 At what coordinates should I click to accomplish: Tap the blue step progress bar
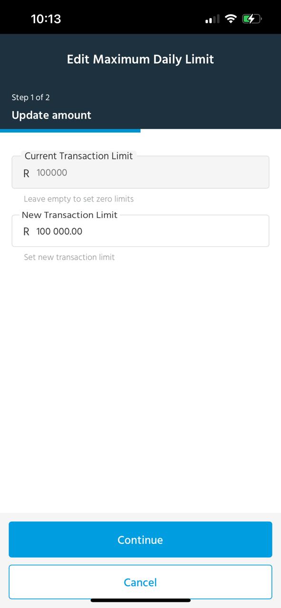70,130
